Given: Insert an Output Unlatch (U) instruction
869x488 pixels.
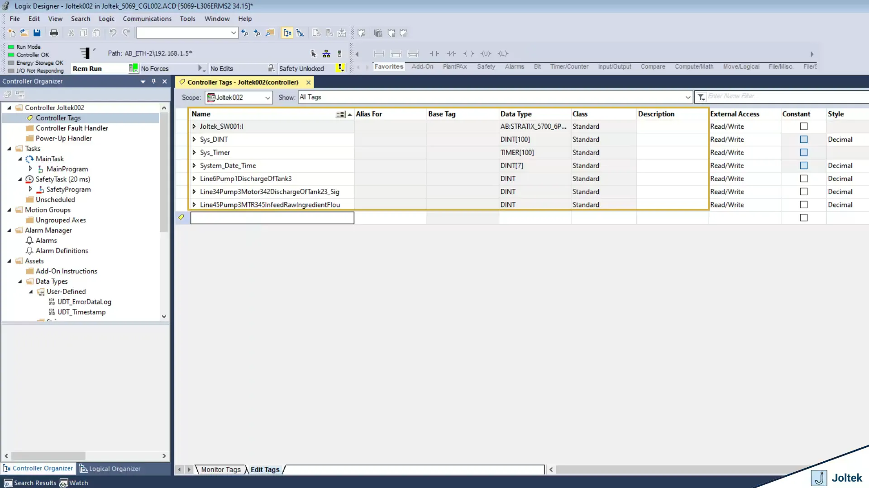Looking at the screenshot, I should [x=486, y=54].
